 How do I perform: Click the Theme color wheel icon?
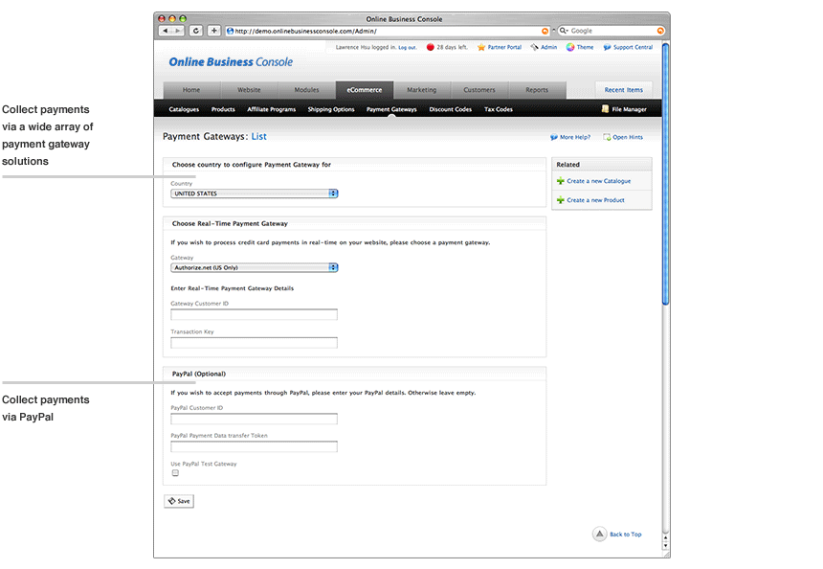[x=570, y=47]
